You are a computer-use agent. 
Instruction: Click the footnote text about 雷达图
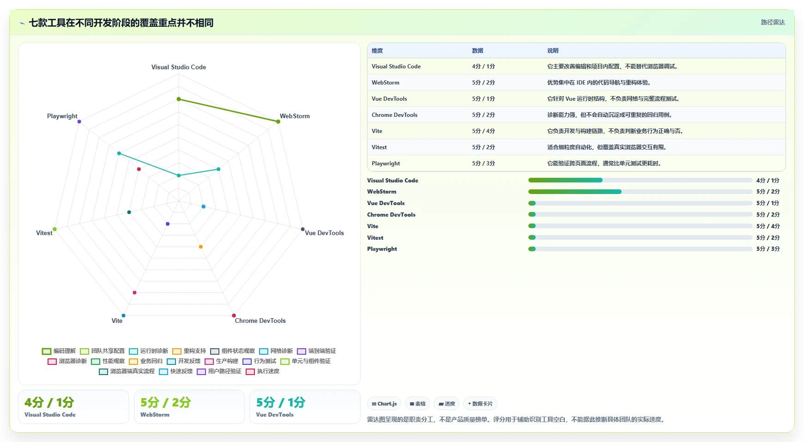[x=516, y=419]
